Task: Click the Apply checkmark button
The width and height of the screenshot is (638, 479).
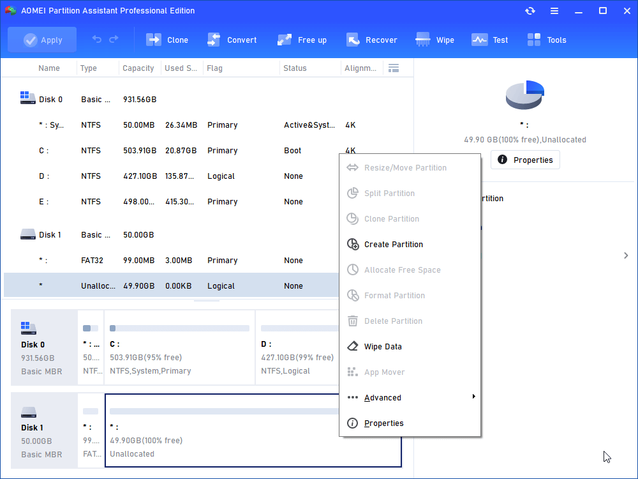Action: 42,40
